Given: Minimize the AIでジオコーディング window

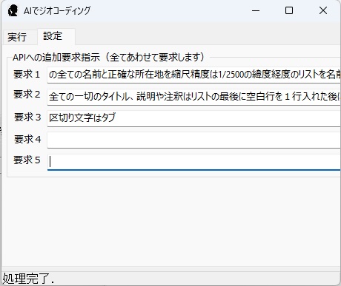Looking at the screenshot, I should click(256, 11).
